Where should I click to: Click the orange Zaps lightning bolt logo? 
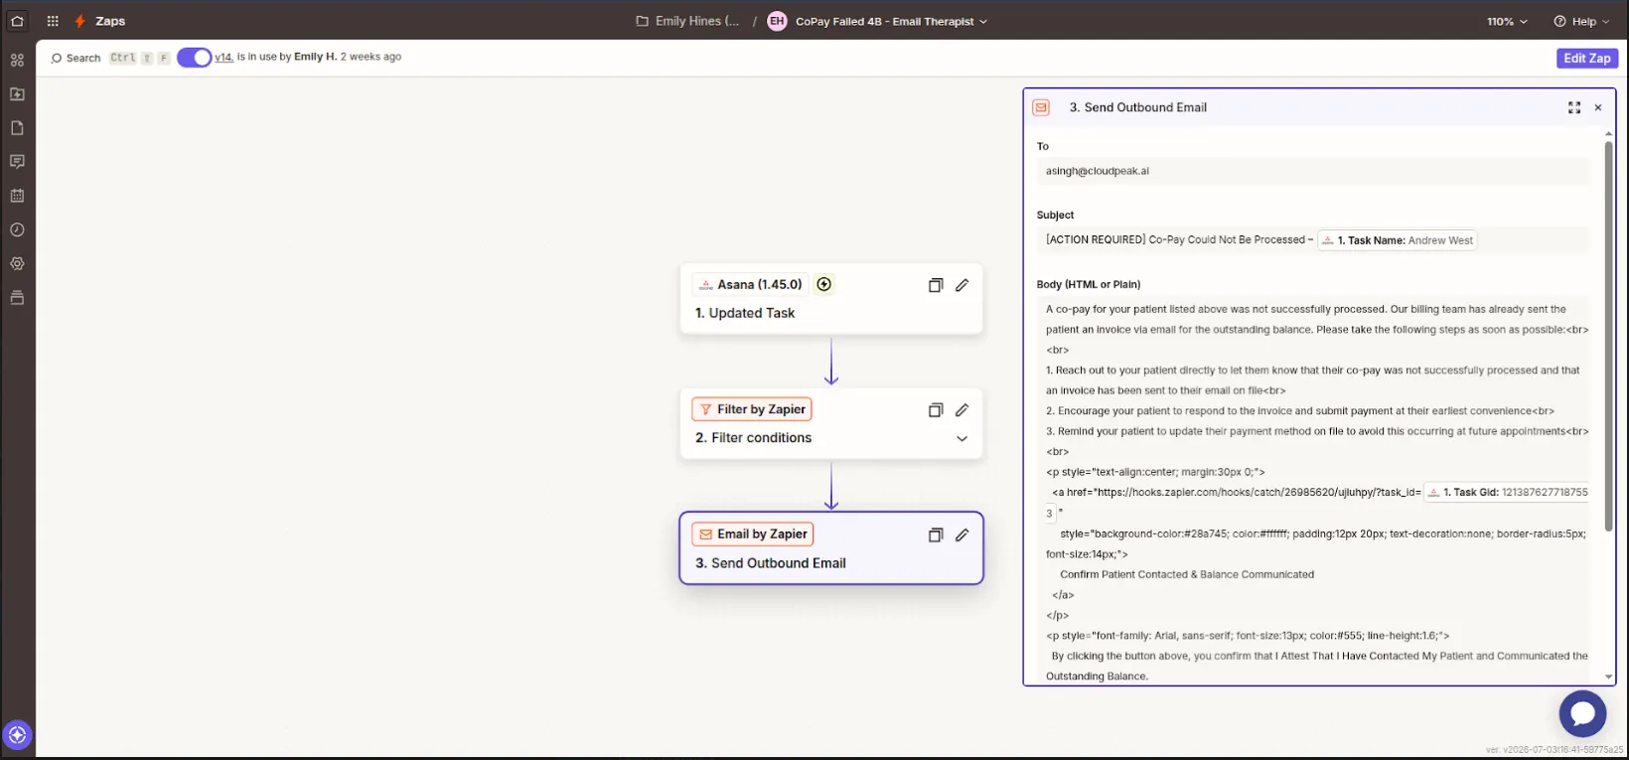79,21
